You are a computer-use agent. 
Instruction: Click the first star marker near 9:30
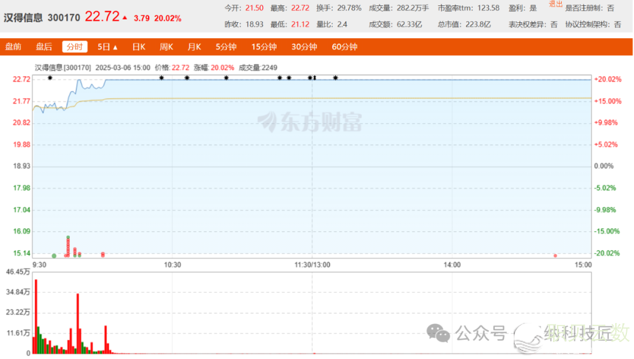(x=50, y=77)
